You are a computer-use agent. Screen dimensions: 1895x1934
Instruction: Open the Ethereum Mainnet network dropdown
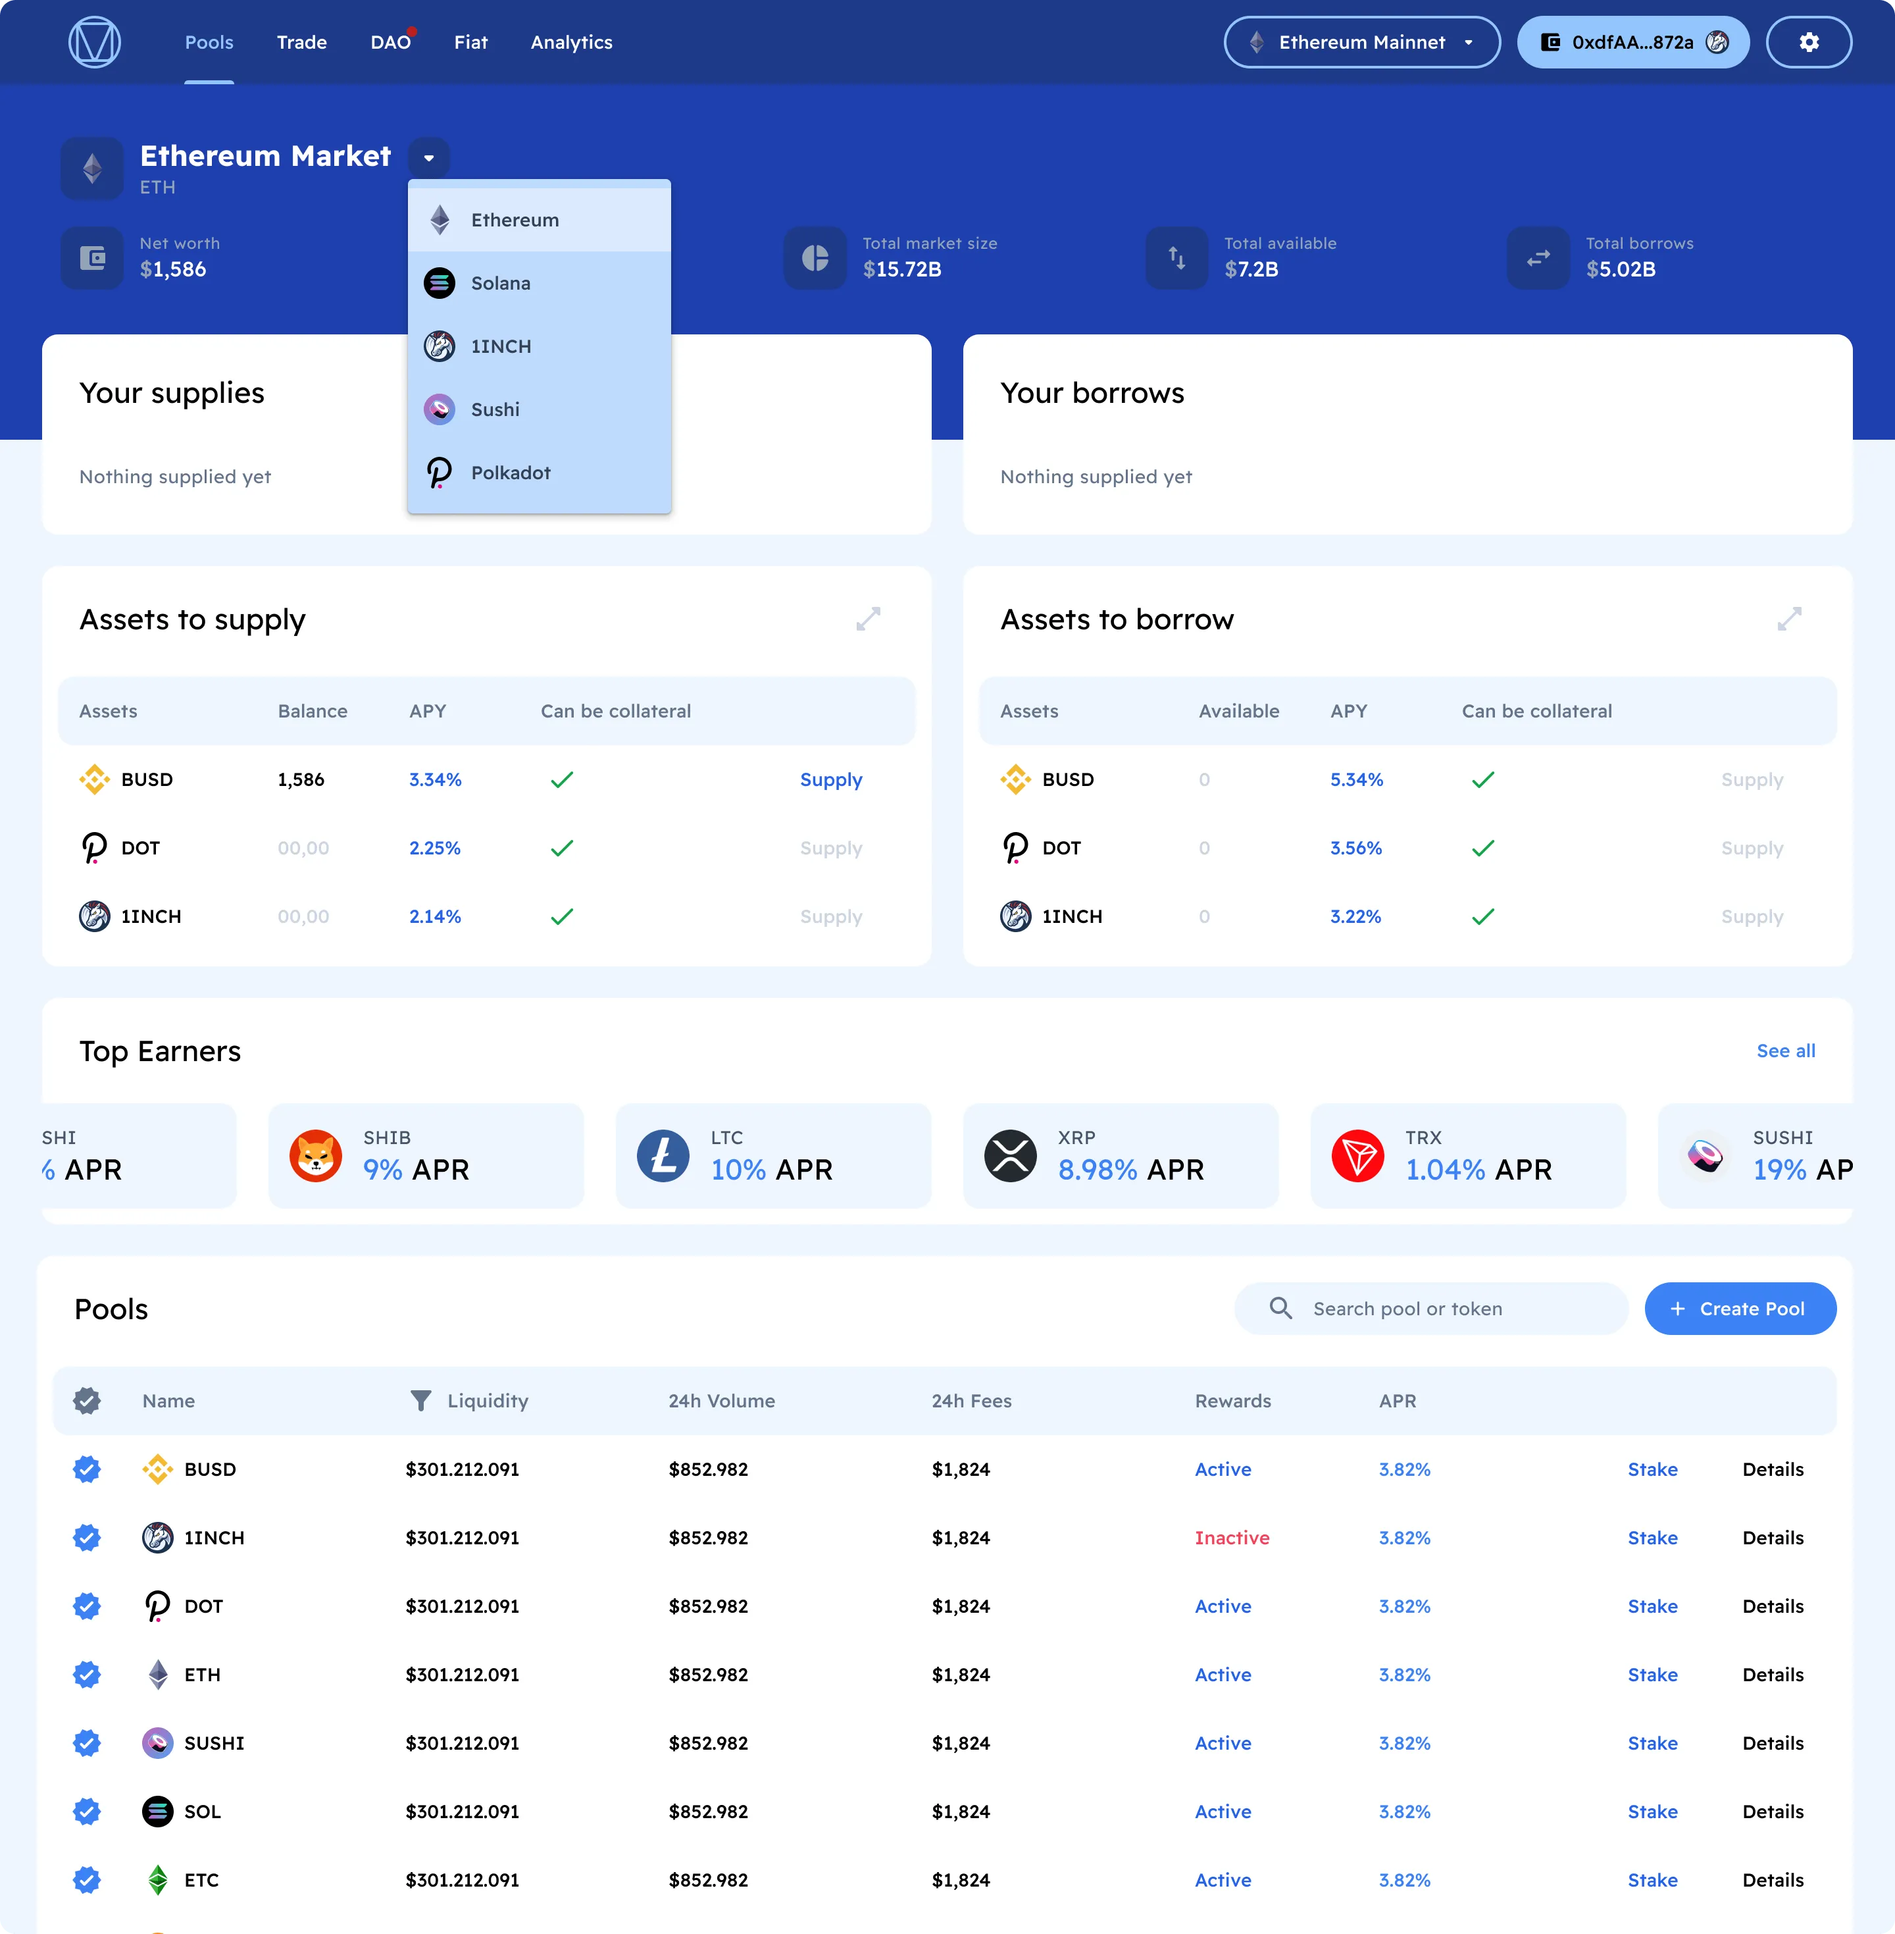1361,42
